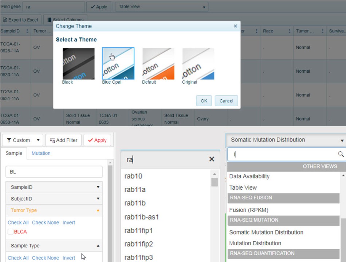Check the BLCA tumor type checkbox
The image size is (346, 262).
click(11, 232)
